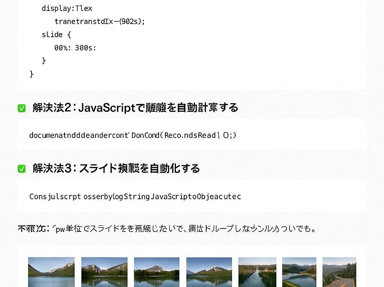The height and width of the screenshot is (287, 384).
Task: Open the sixth thumbnail with winding river
Action: click(x=299, y=272)
